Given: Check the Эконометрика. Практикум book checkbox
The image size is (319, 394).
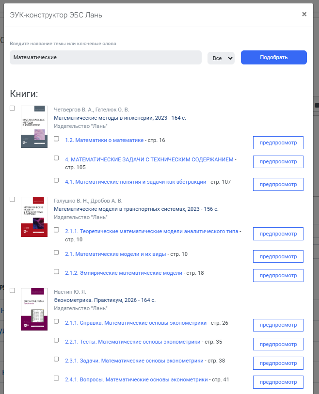Looking at the screenshot, I should tap(12, 290).
